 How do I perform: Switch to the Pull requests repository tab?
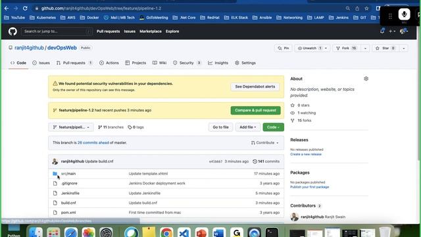click(x=74, y=63)
